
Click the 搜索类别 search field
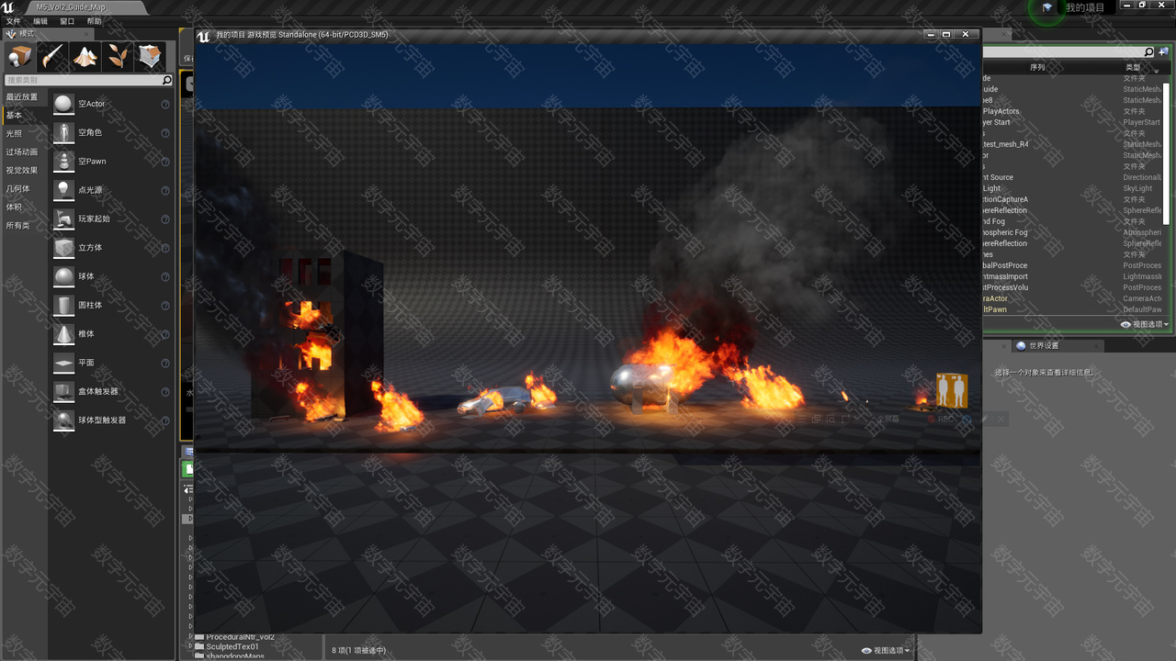coord(83,81)
